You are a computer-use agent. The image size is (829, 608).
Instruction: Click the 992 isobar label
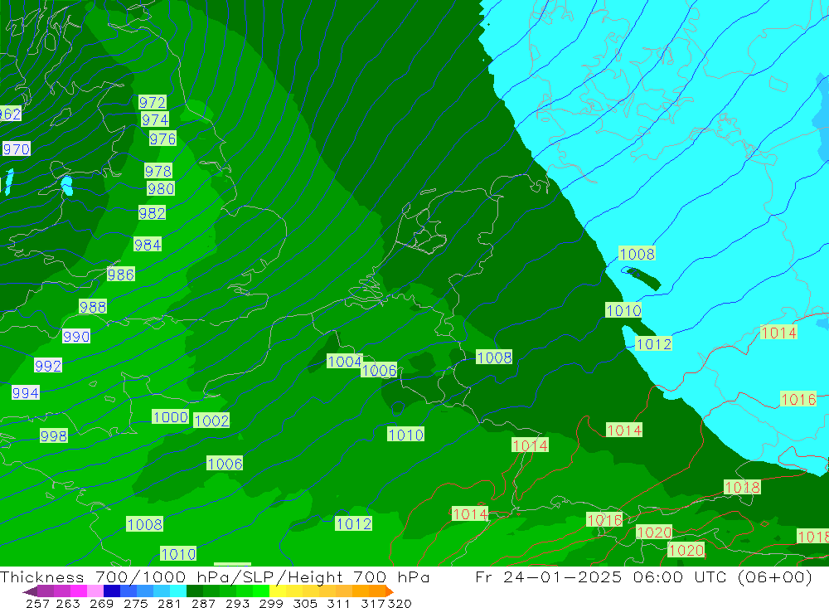(48, 366)
